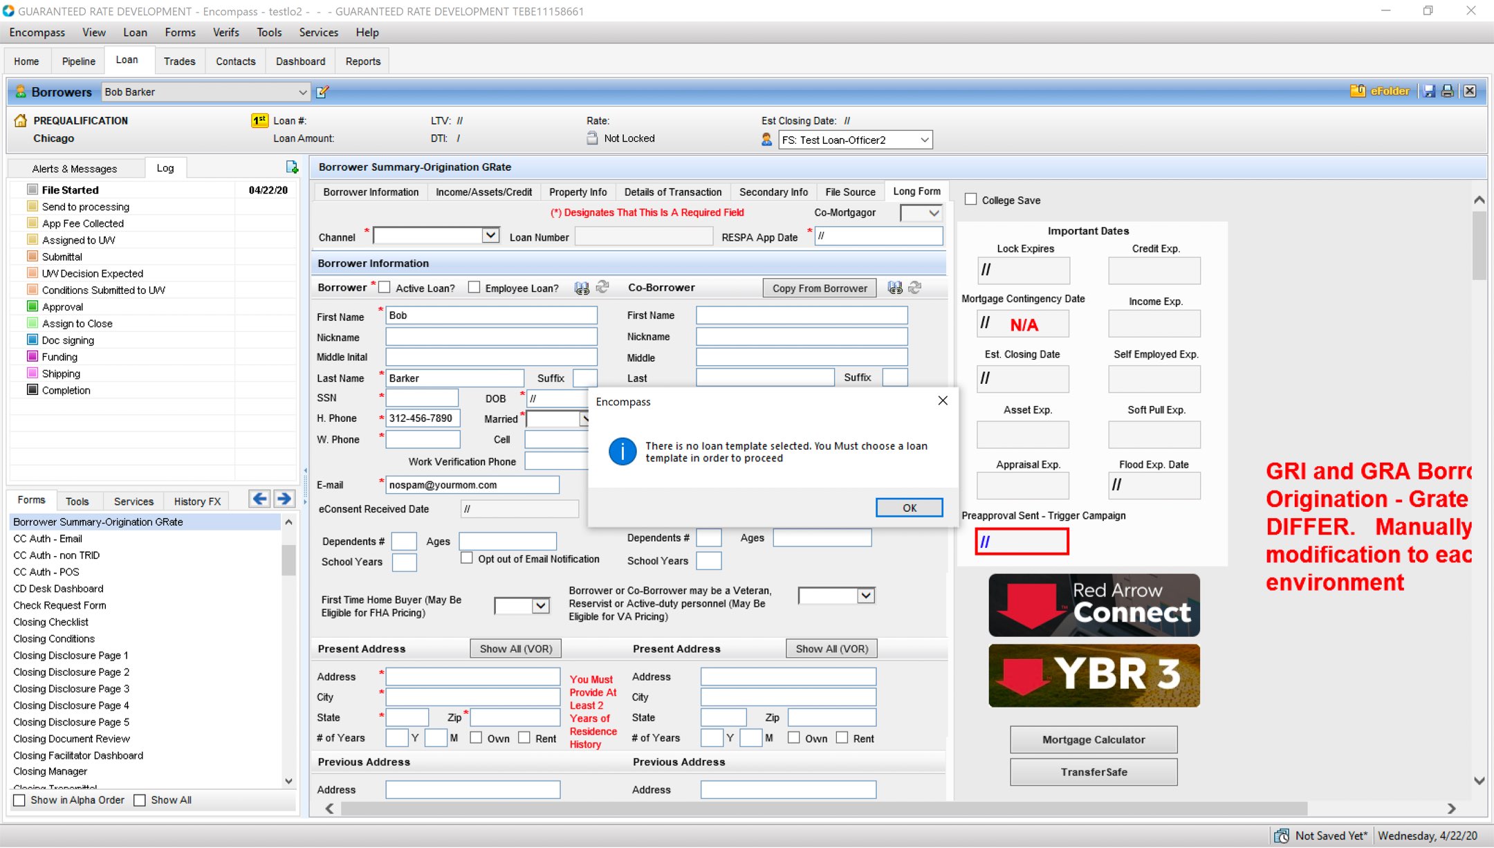Check co-borrower Own residence checkbox

[794, 737]
